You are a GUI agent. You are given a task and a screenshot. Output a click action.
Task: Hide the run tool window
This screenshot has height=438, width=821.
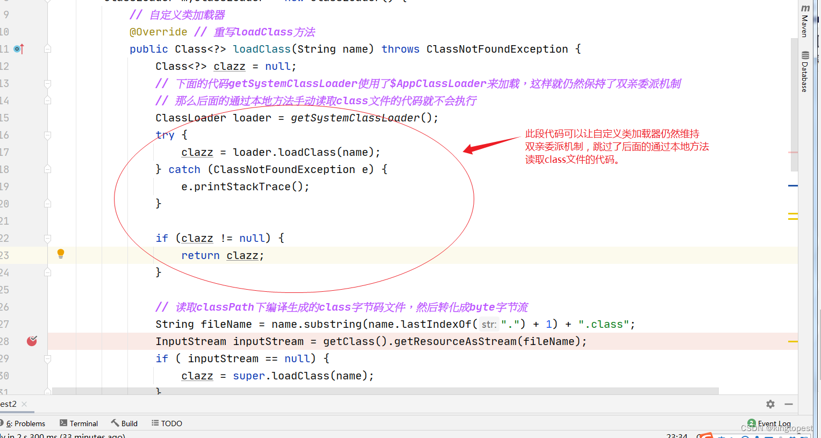(x=788, y=404)
